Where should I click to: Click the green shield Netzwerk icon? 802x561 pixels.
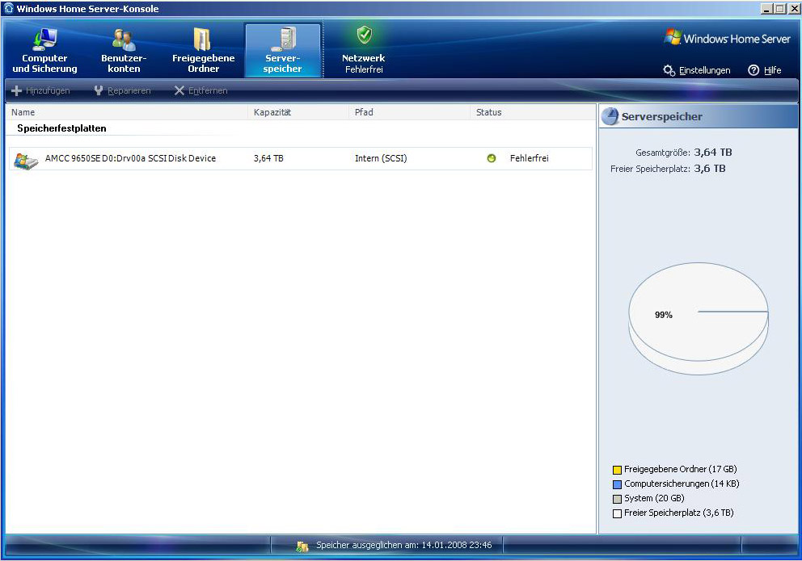click(x=364, y=35)
